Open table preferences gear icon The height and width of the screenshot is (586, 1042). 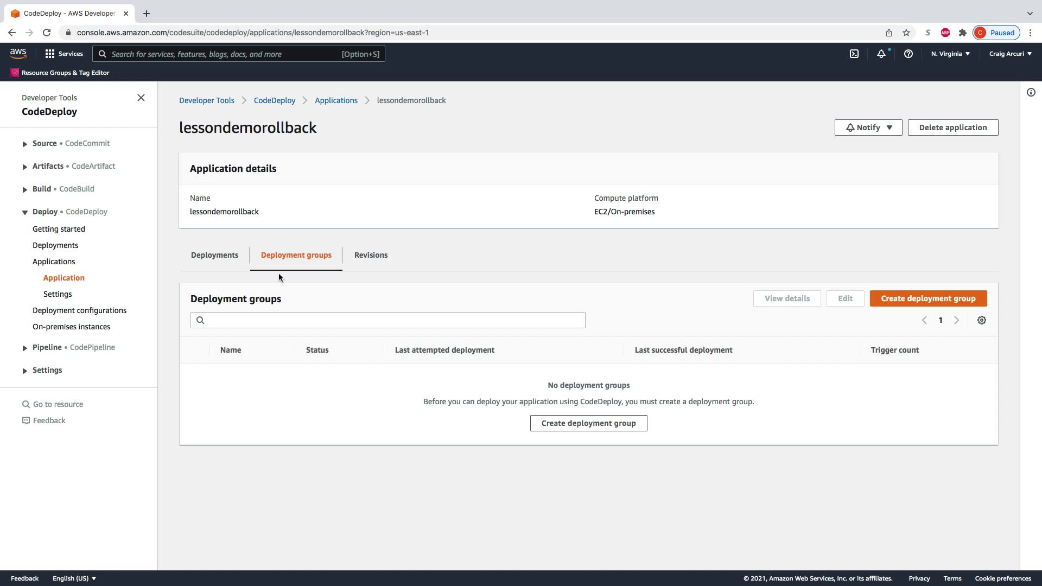click(x=981, y=320)
